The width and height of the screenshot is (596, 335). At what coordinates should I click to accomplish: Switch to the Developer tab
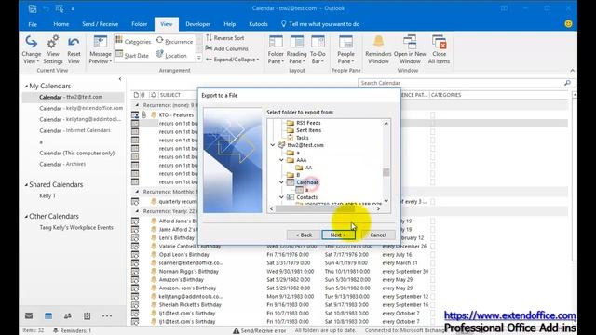198,24
